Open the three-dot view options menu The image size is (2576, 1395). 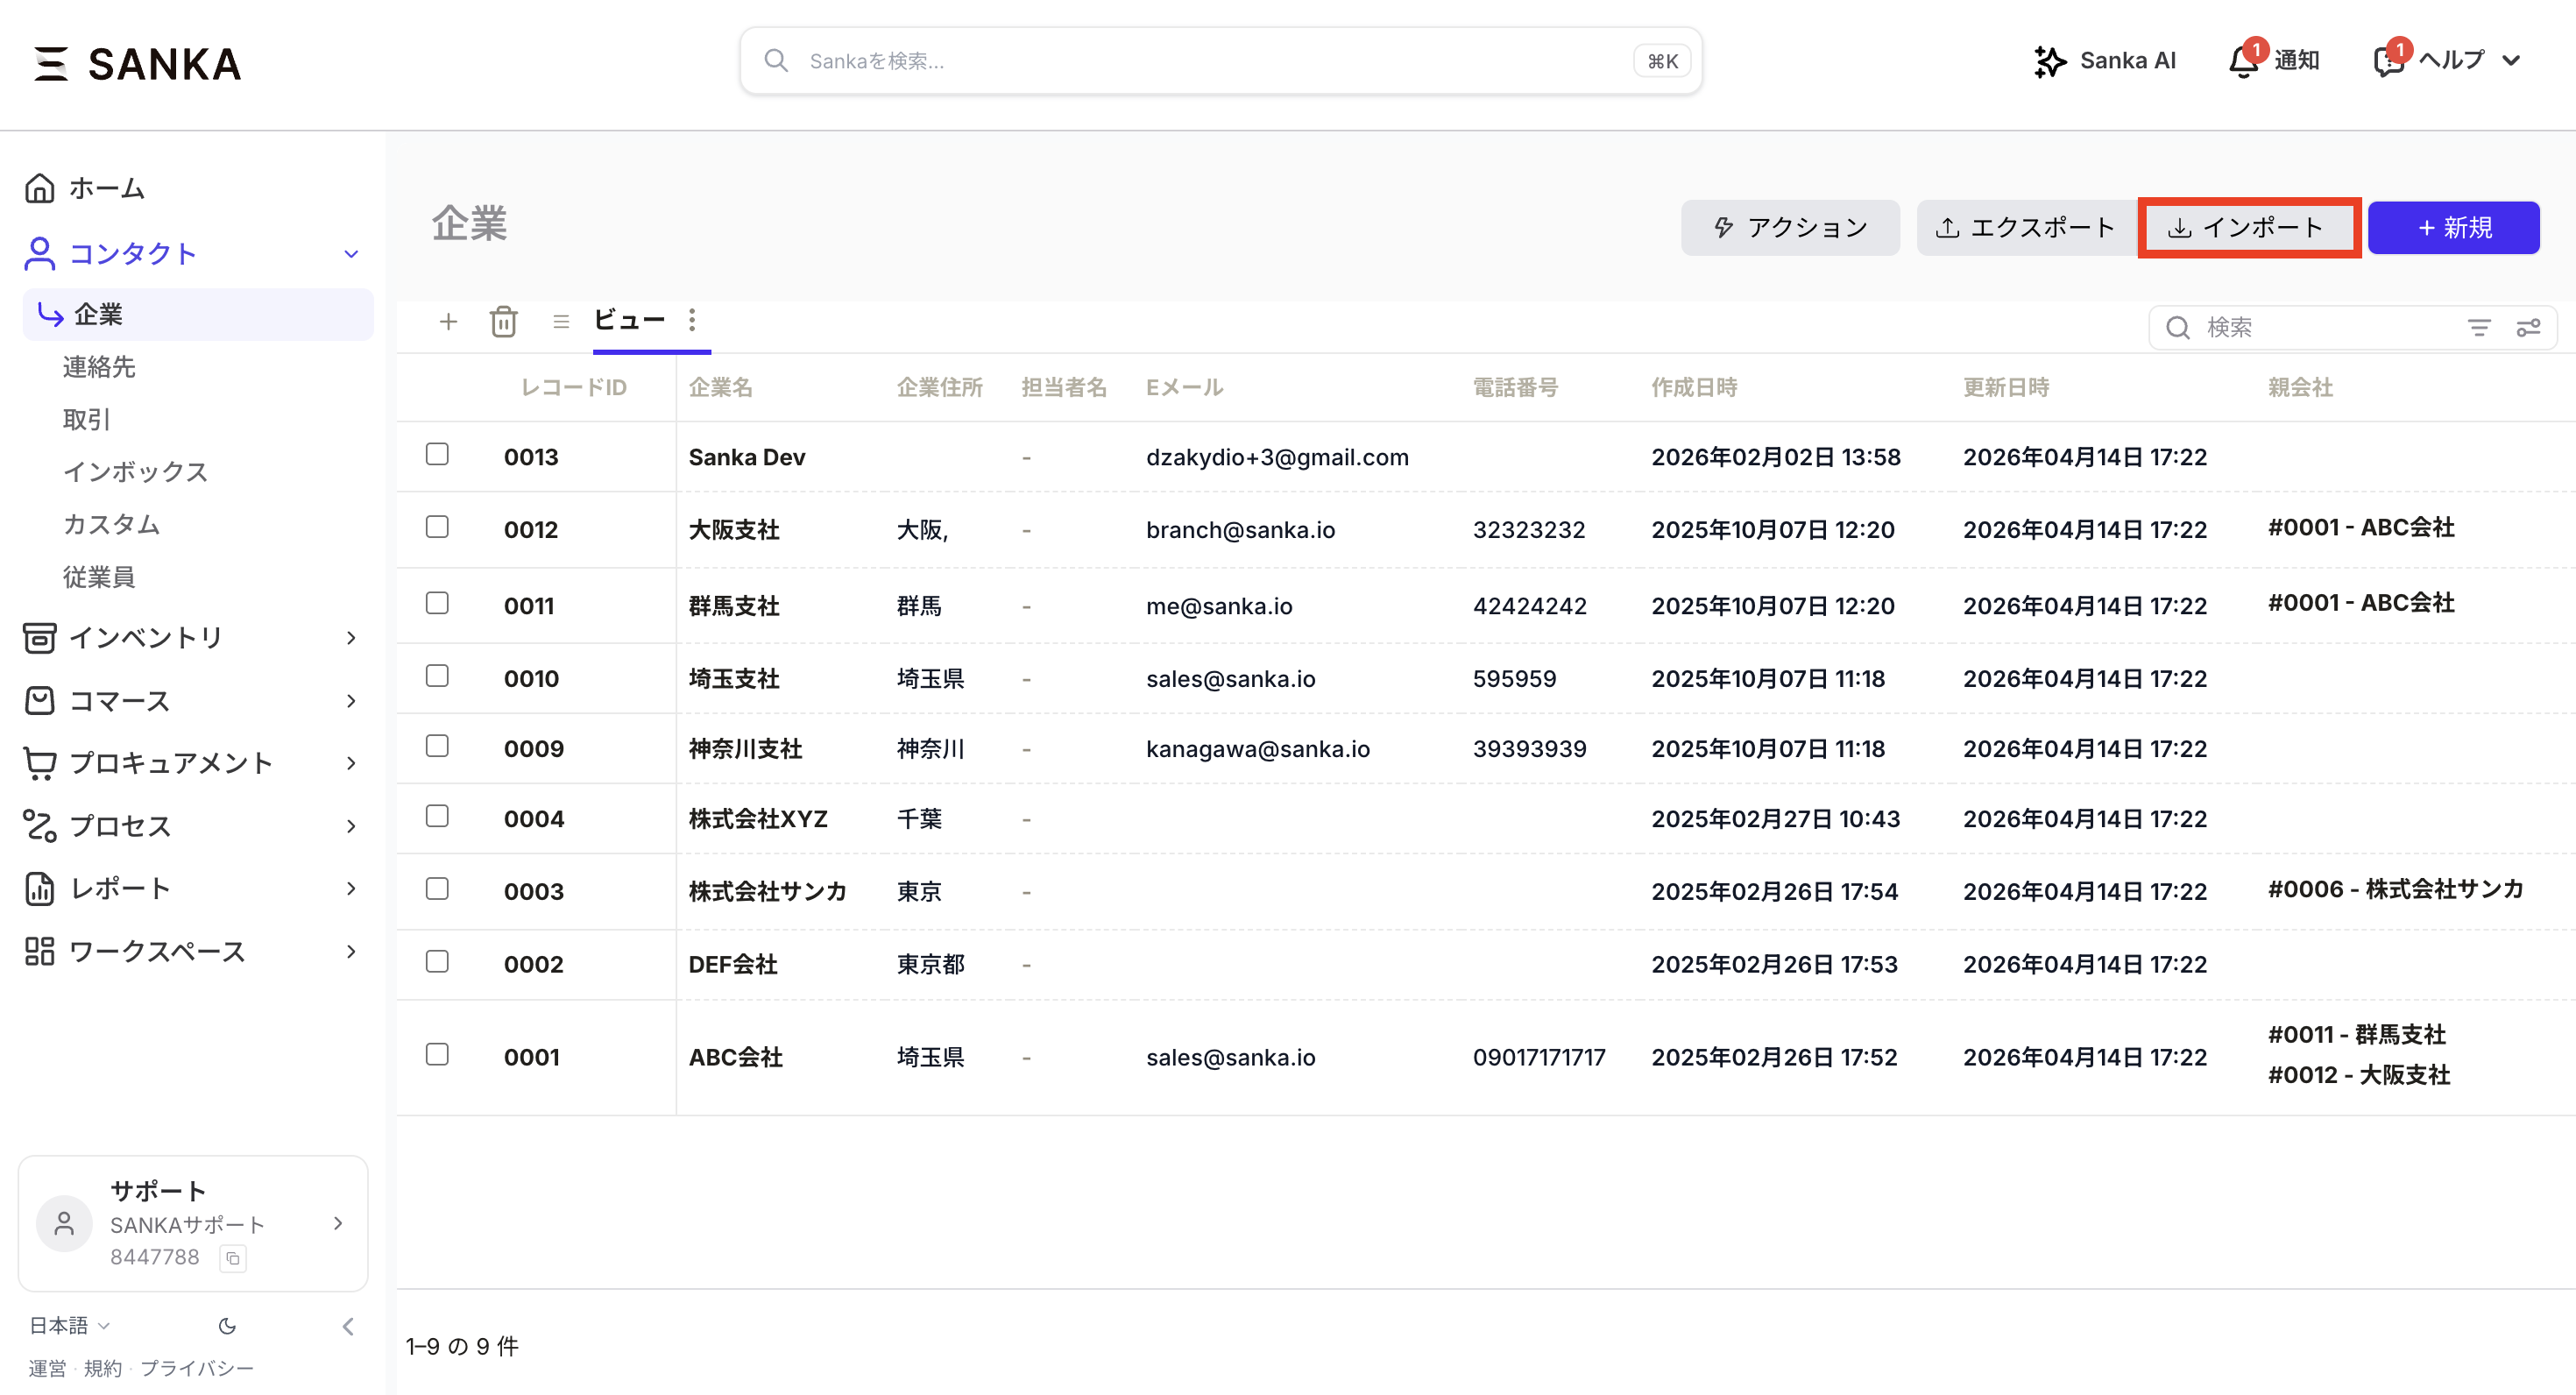(692, 320)
